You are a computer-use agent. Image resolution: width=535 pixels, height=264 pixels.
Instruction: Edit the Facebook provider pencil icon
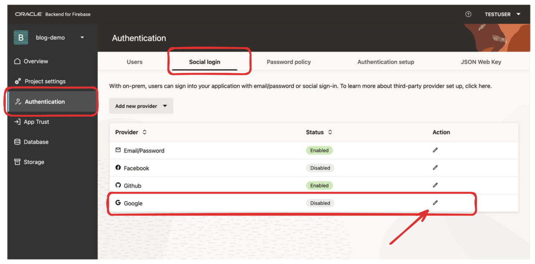[x=435, y=168]
